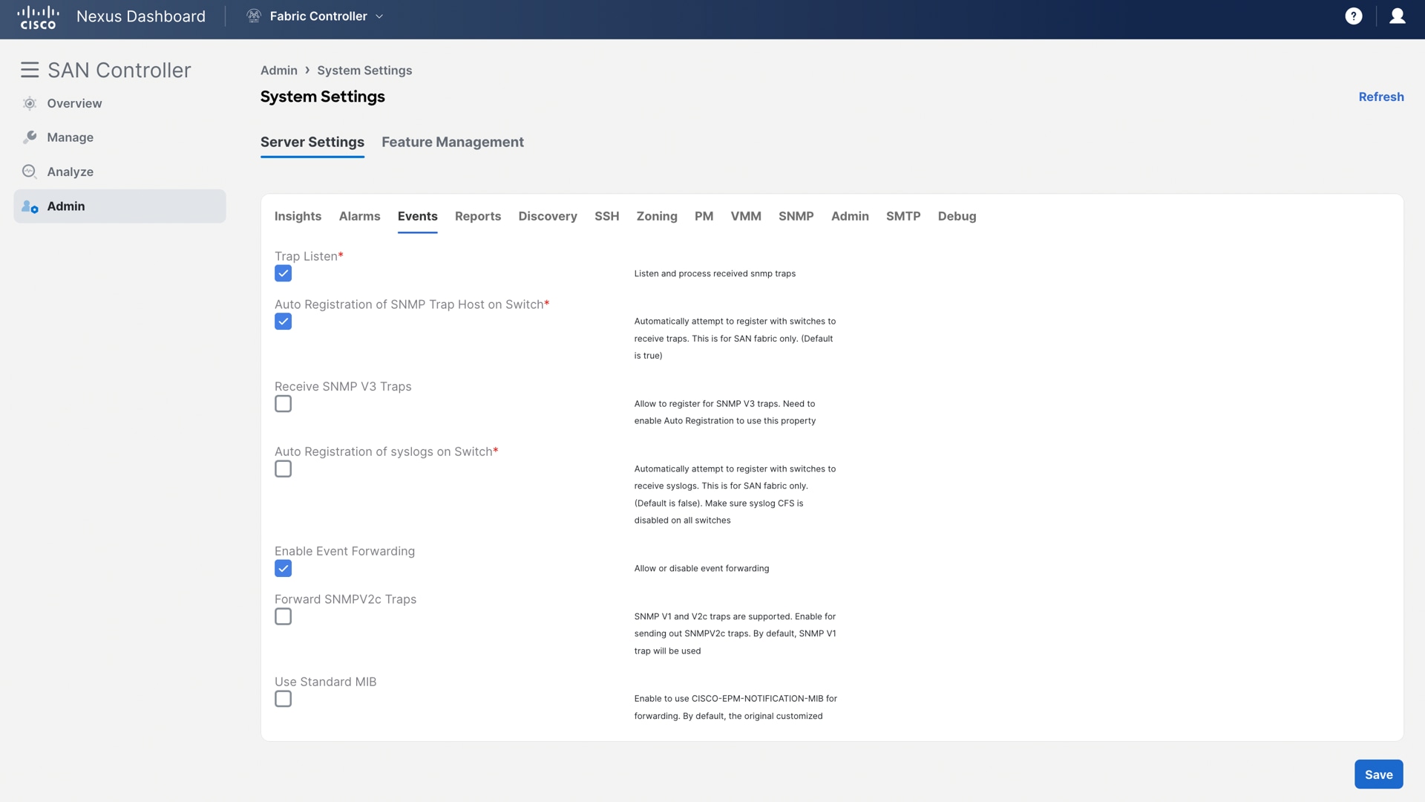
Task: Switch to the Feature Management tab
Action: [x=453, y=142]
